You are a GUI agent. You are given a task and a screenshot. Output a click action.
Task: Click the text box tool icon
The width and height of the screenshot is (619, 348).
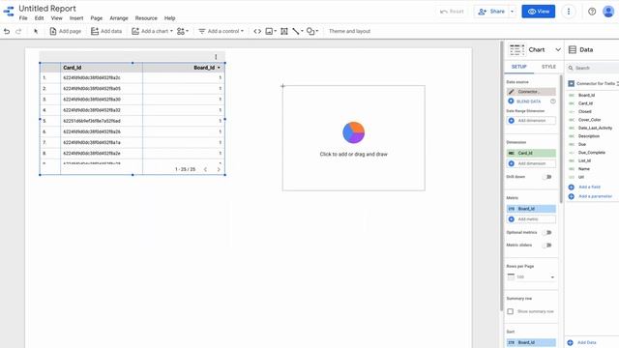[x=283, y=31]
